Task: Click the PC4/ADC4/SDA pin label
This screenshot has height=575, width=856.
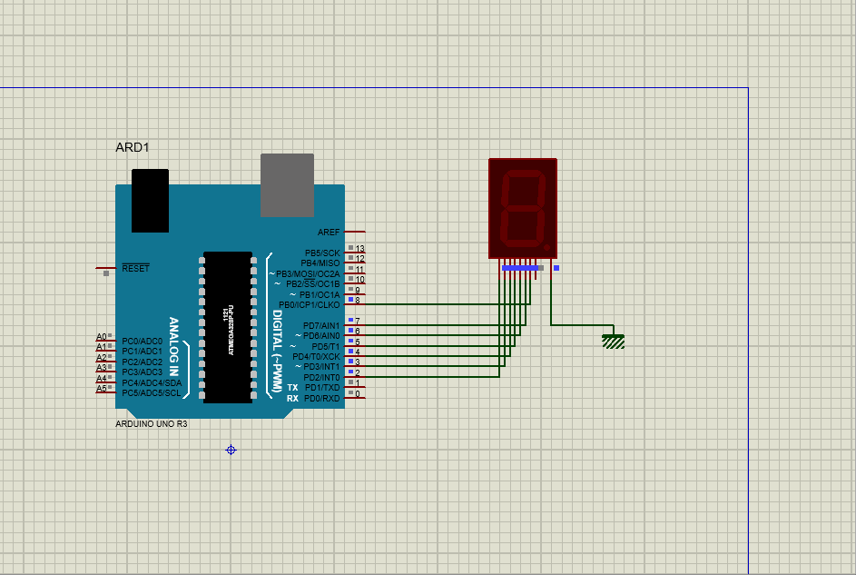Action: tap(152, 382)
